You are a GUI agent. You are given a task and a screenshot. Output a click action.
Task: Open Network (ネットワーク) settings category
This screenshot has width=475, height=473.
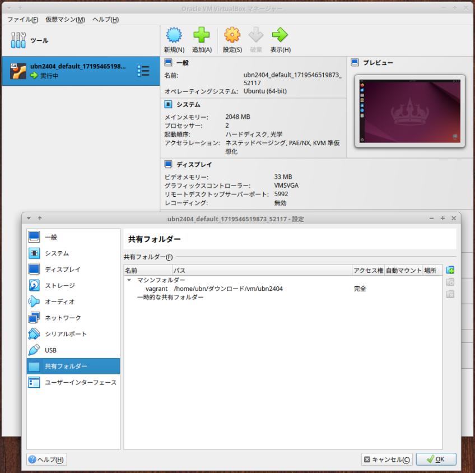click(x=73, y=318)
